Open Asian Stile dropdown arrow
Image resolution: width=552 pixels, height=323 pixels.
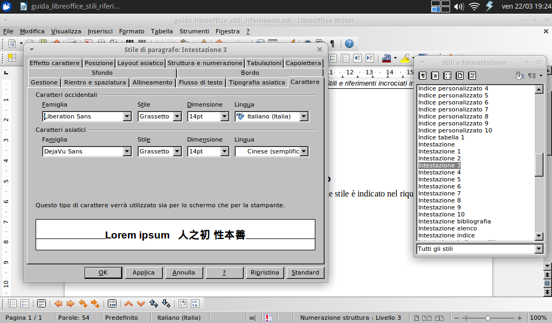click(177, 151)
